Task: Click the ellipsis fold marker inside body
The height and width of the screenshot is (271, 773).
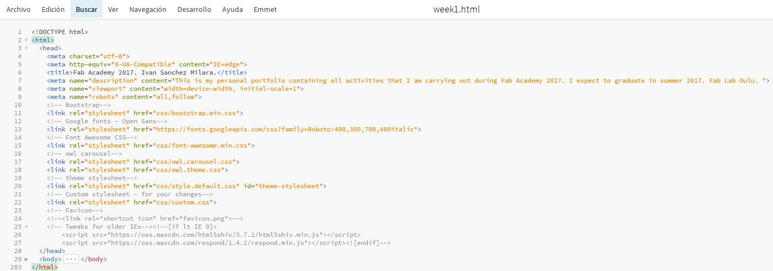Action: tap(71, 259)
